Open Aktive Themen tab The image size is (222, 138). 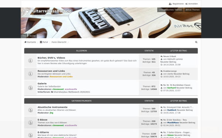point(192,10)
